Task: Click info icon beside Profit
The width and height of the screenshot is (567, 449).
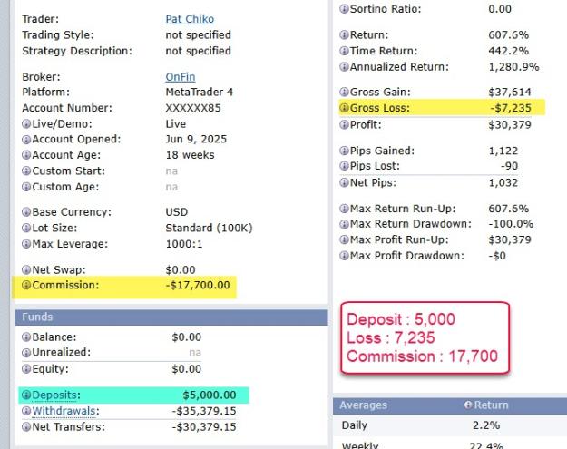Action: [x=344, y=125]
